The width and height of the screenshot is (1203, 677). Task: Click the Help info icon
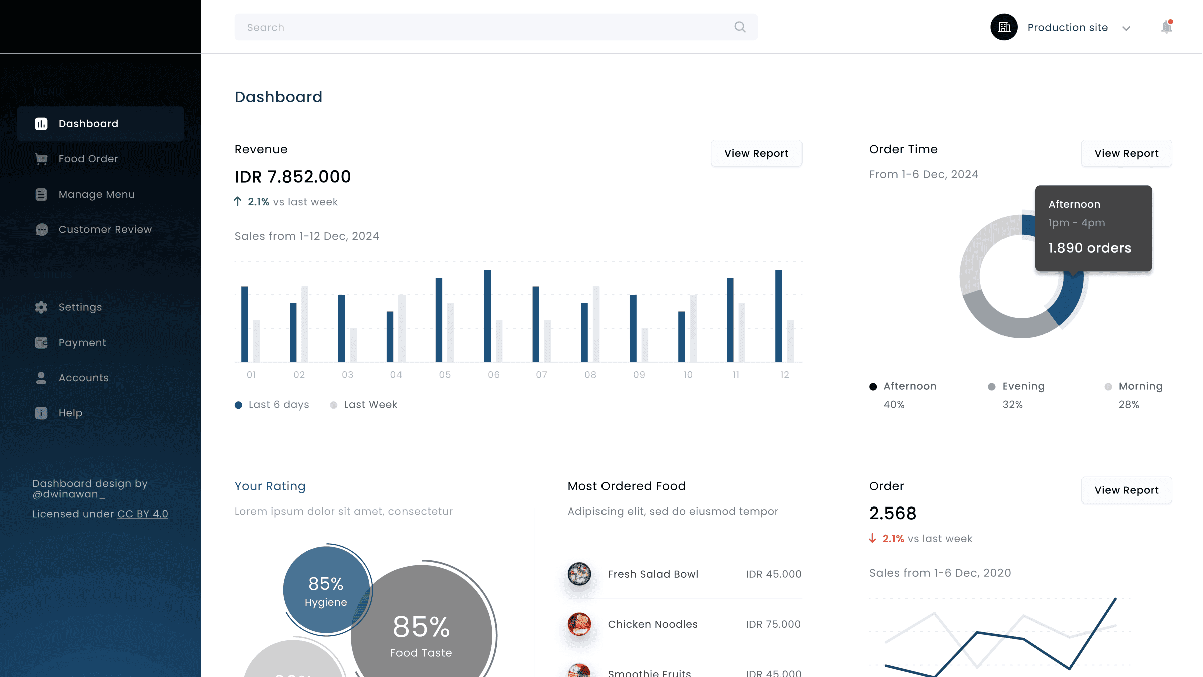coord(41,413)
